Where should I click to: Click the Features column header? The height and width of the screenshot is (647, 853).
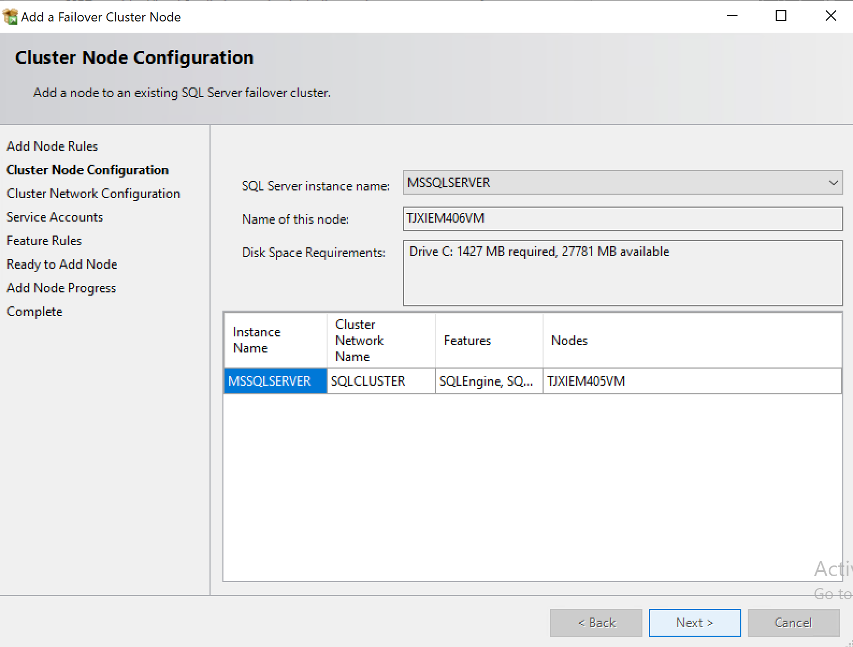click(x=488, y=341)
